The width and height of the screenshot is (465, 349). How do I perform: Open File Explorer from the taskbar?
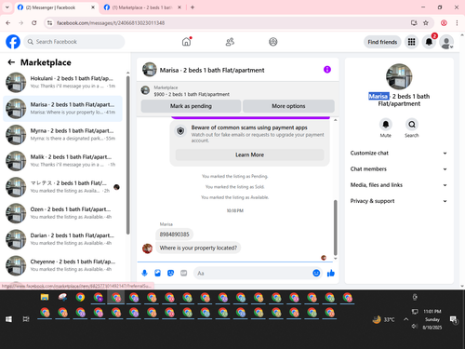(x=45, y=297)
